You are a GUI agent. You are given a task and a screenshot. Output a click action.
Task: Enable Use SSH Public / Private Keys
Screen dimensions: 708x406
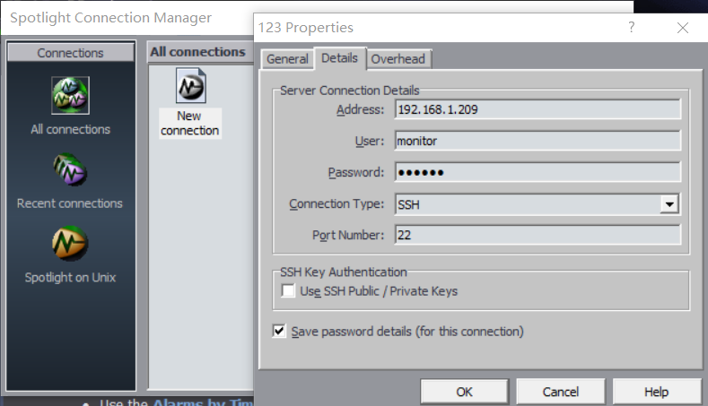288,291
